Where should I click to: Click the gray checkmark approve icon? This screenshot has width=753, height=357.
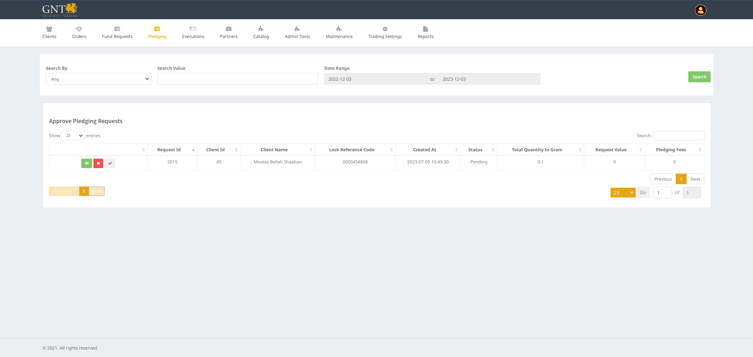pos(110,163)
